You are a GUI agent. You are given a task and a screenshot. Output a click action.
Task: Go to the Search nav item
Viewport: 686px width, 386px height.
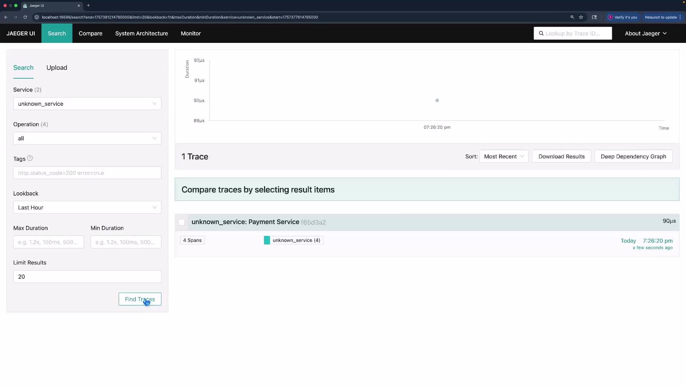[x=57, y=33]
